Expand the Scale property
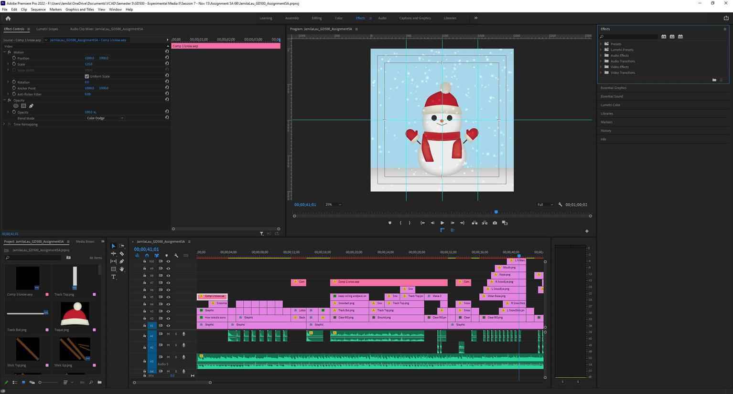733x394 pixels. click(8, 64)
